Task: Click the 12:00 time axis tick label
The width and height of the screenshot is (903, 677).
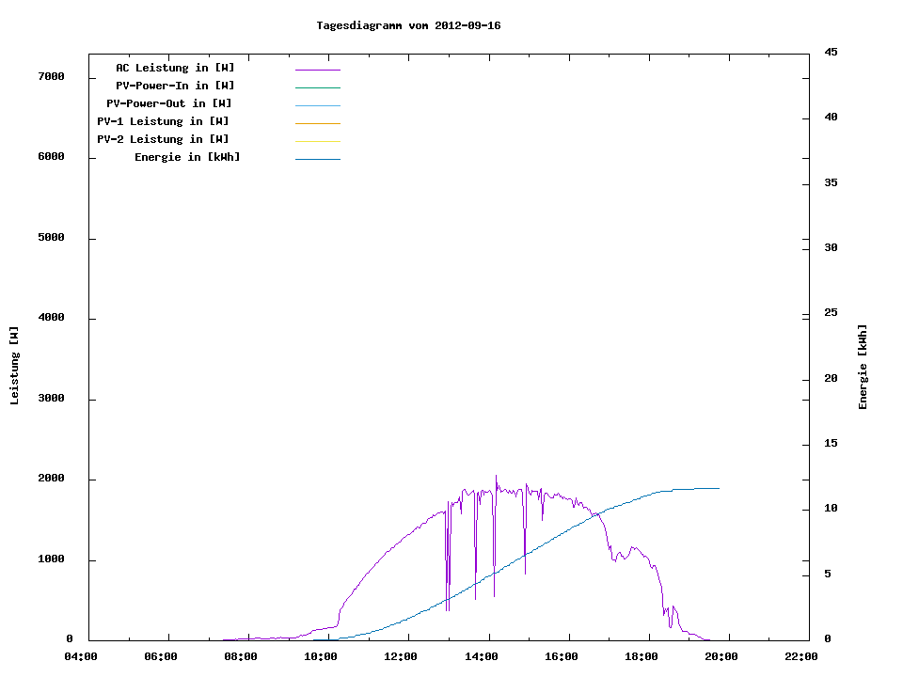Action: pos(402,656)
